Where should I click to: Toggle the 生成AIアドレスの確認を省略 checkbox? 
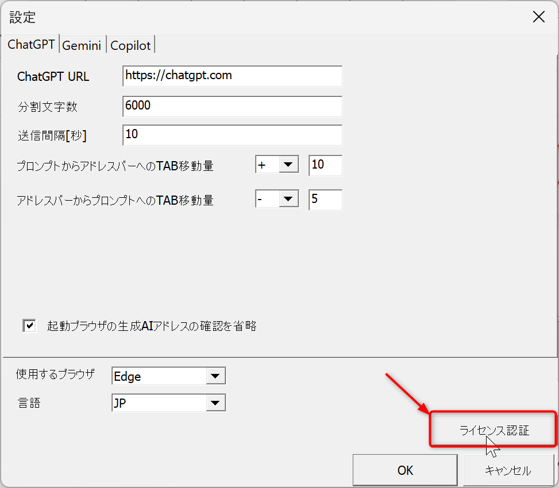coord(29,326)
